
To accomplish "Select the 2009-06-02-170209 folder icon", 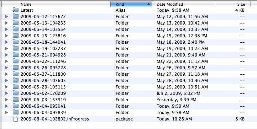I will click(x=16, y=93).
